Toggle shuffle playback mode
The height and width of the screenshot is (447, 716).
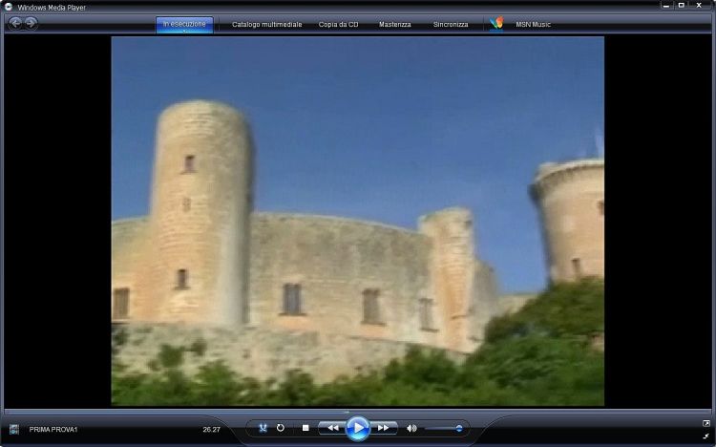tap(263, 428)
